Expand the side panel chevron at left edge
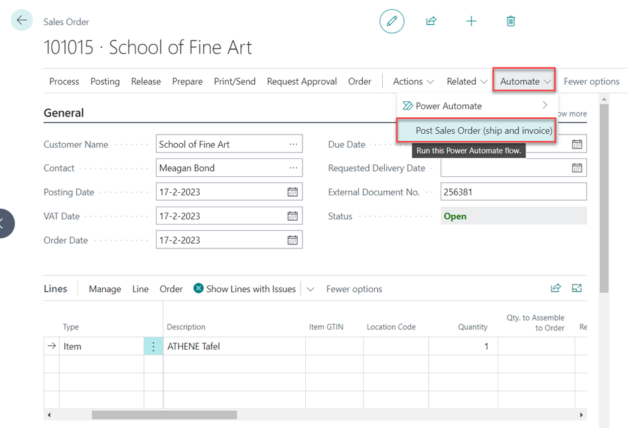The width and height of the screenshot is (627, 428). click(x=3, y=223)
